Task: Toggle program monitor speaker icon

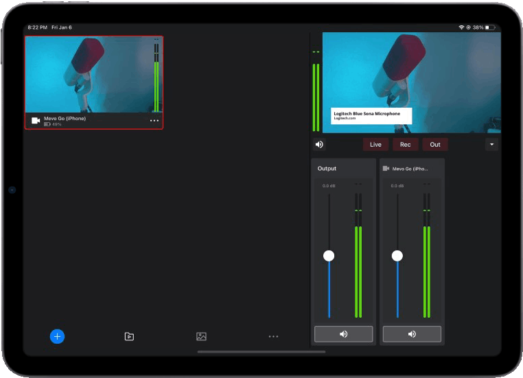Action: pos(319,144)
